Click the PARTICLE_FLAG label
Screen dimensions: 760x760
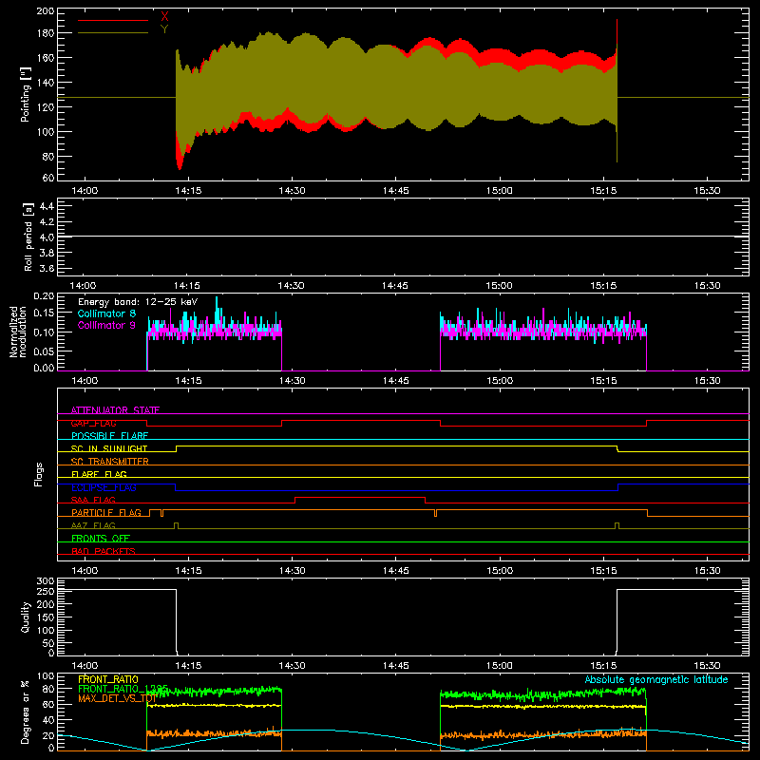106,513
